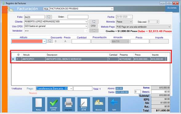Save the invoice with Guardar checkmark

54,104
